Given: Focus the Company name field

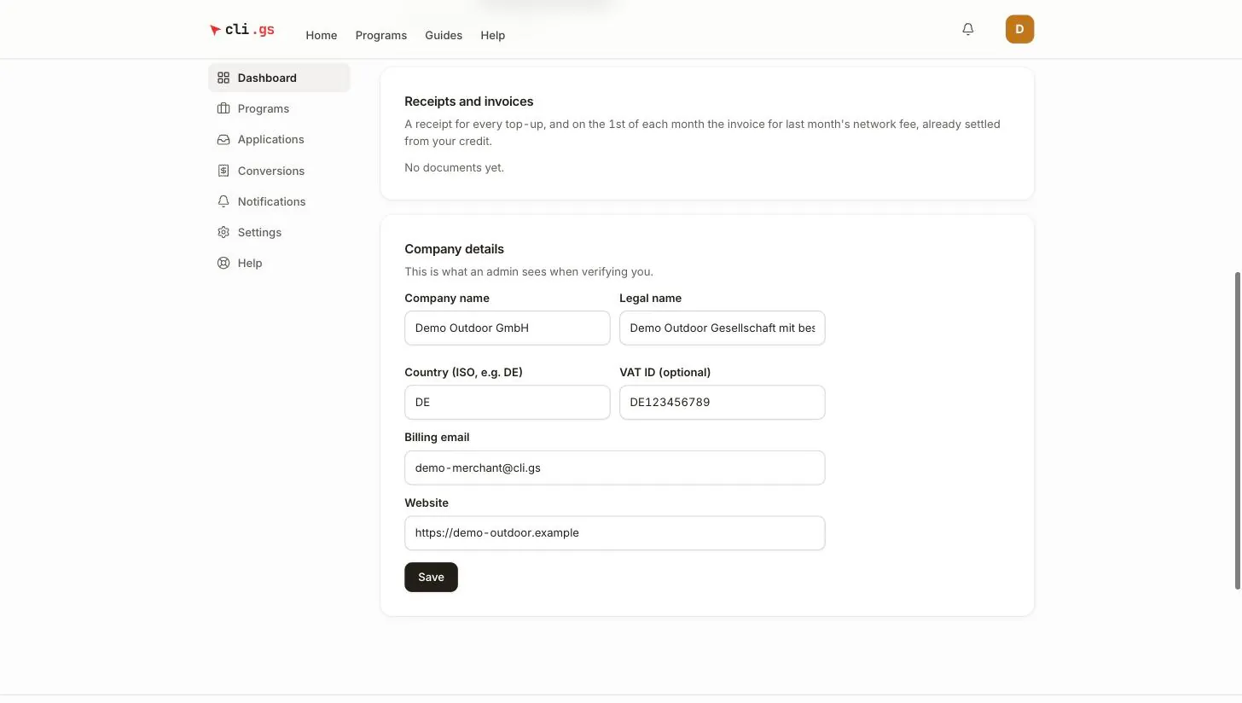Looking at the screenshot, I should (508, 328).
